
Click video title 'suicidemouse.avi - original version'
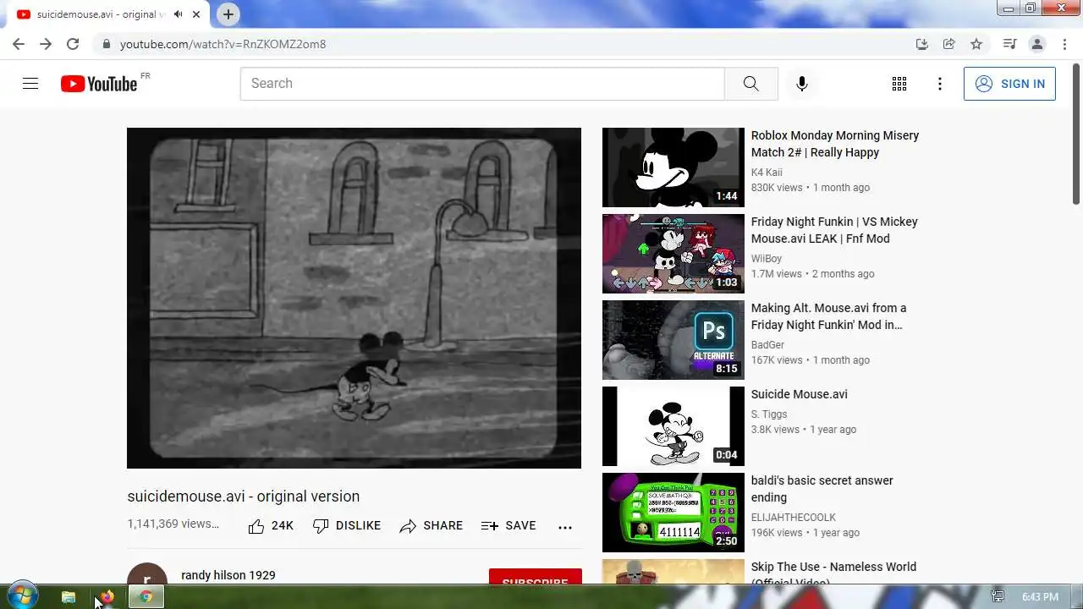[244, 497]
